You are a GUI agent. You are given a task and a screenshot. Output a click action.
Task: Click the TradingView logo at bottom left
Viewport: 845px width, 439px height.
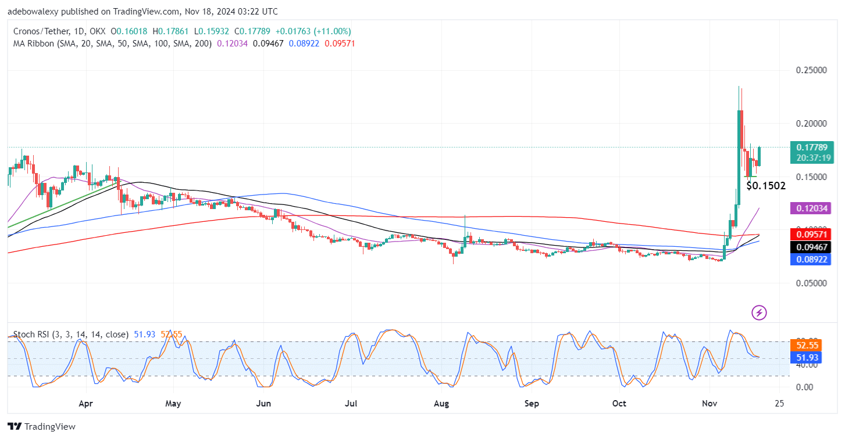pos(41,426)
